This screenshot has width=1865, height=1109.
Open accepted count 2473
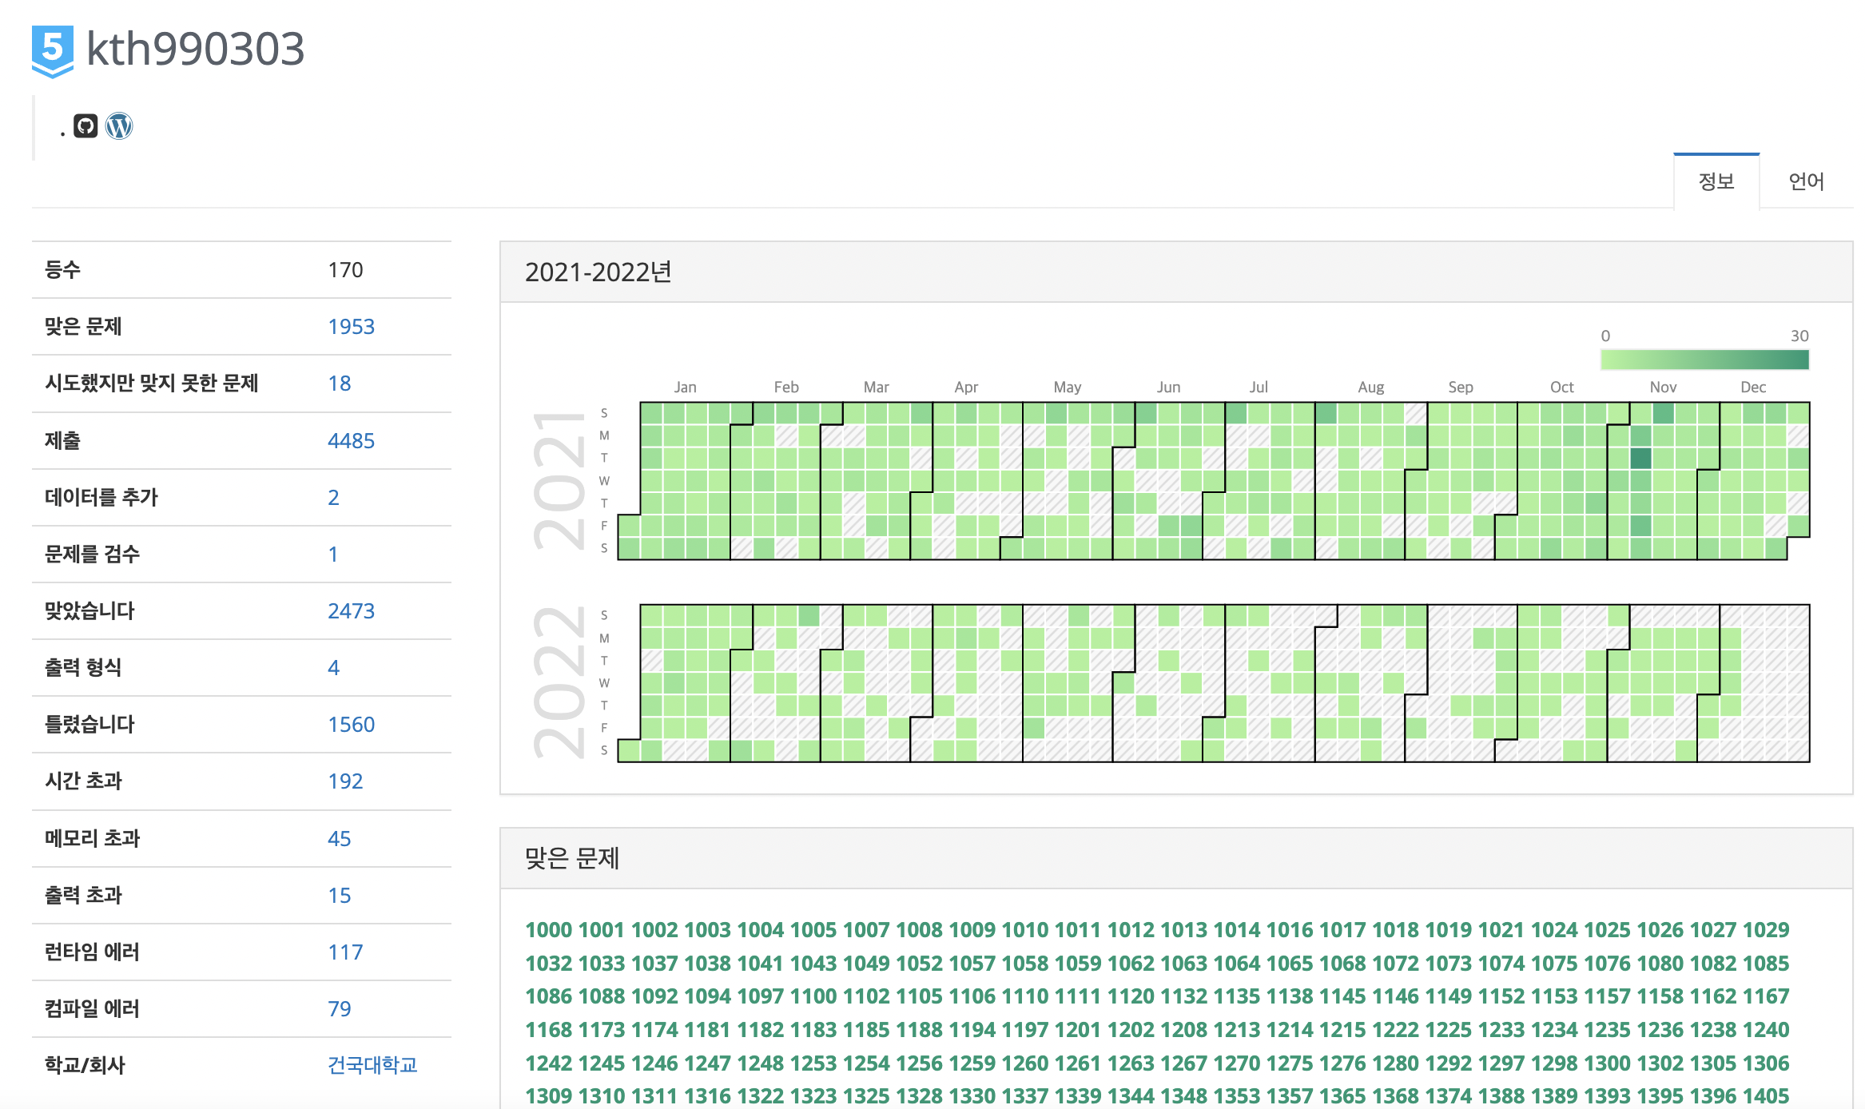tap(351, 611)
